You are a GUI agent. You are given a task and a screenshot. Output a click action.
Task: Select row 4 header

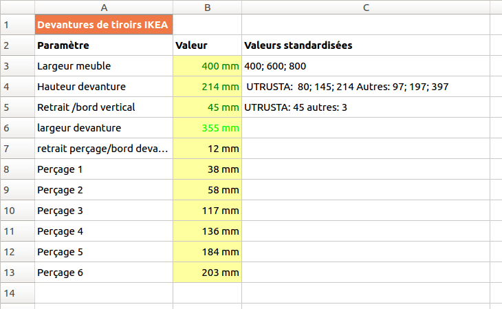[x=18, y=87]
